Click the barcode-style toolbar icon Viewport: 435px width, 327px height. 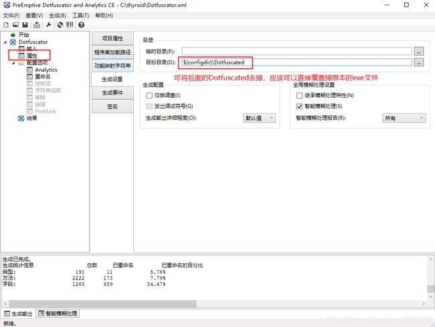(x=70, y=25)
